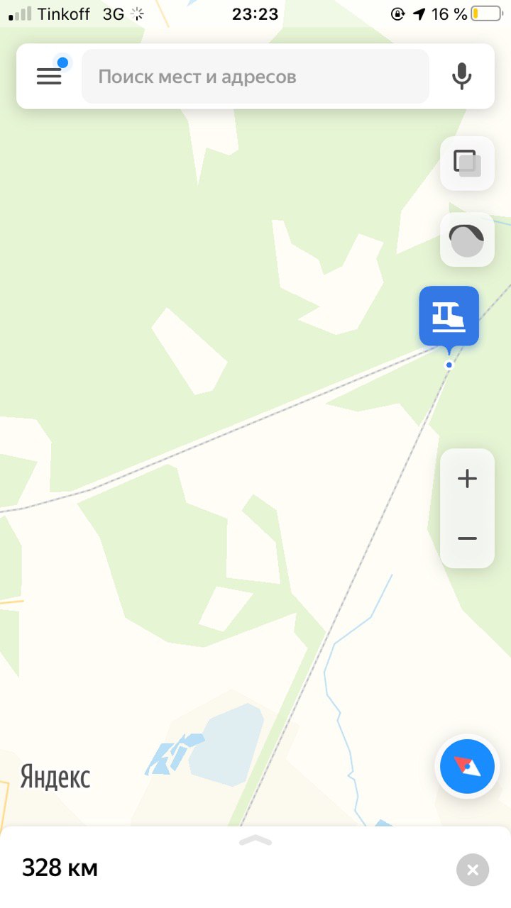Tap the rotation lock status icon

click(398, 13)
